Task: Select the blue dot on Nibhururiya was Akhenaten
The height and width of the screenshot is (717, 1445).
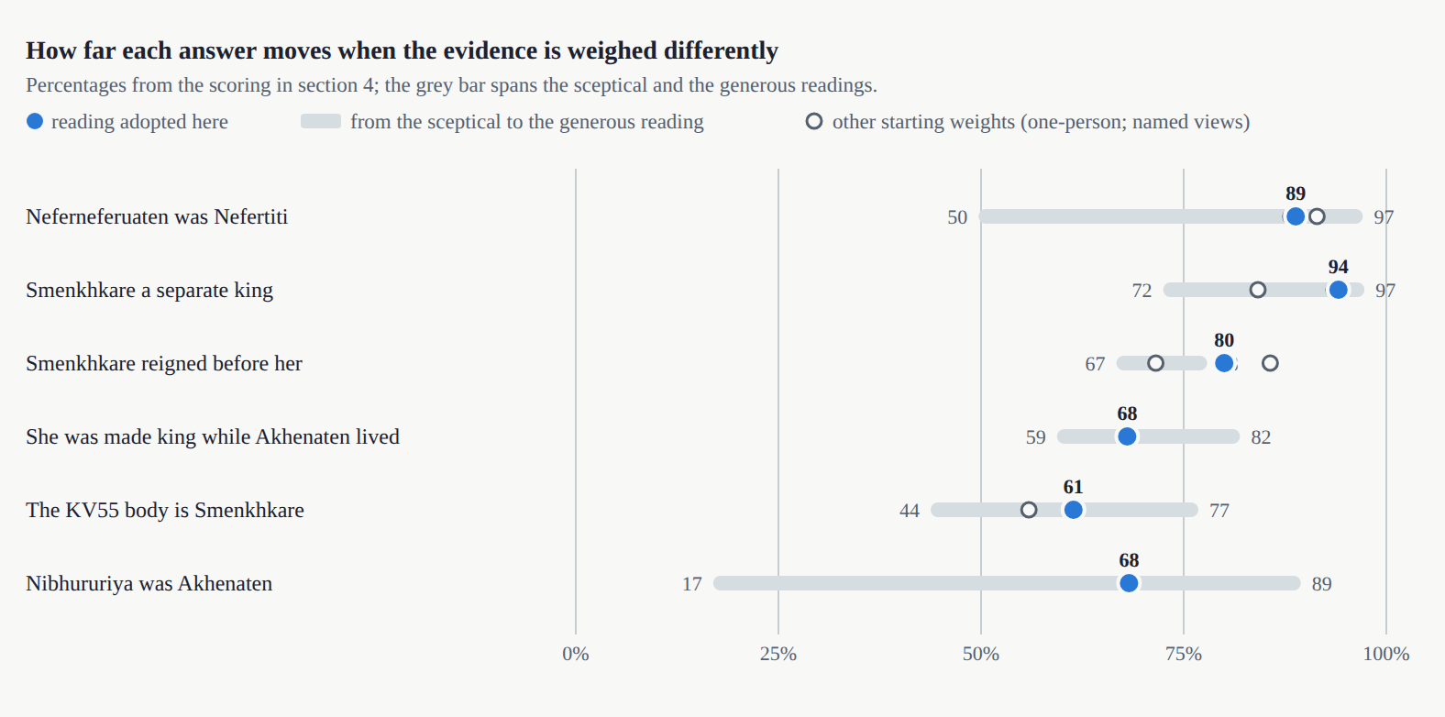Action: tap(1129, 583)
